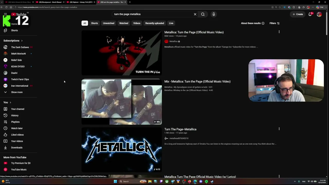The height and width of the screenshot is (185, 329).
Task: Open YouTube Music from sidebar
Action: point(19,170)
